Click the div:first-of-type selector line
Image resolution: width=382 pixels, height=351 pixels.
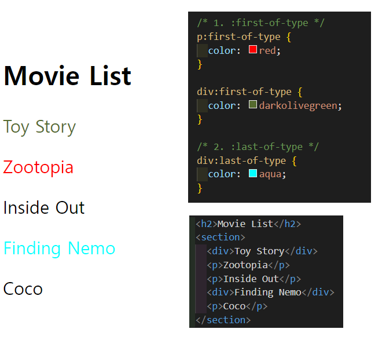click(x=249, y=92)
